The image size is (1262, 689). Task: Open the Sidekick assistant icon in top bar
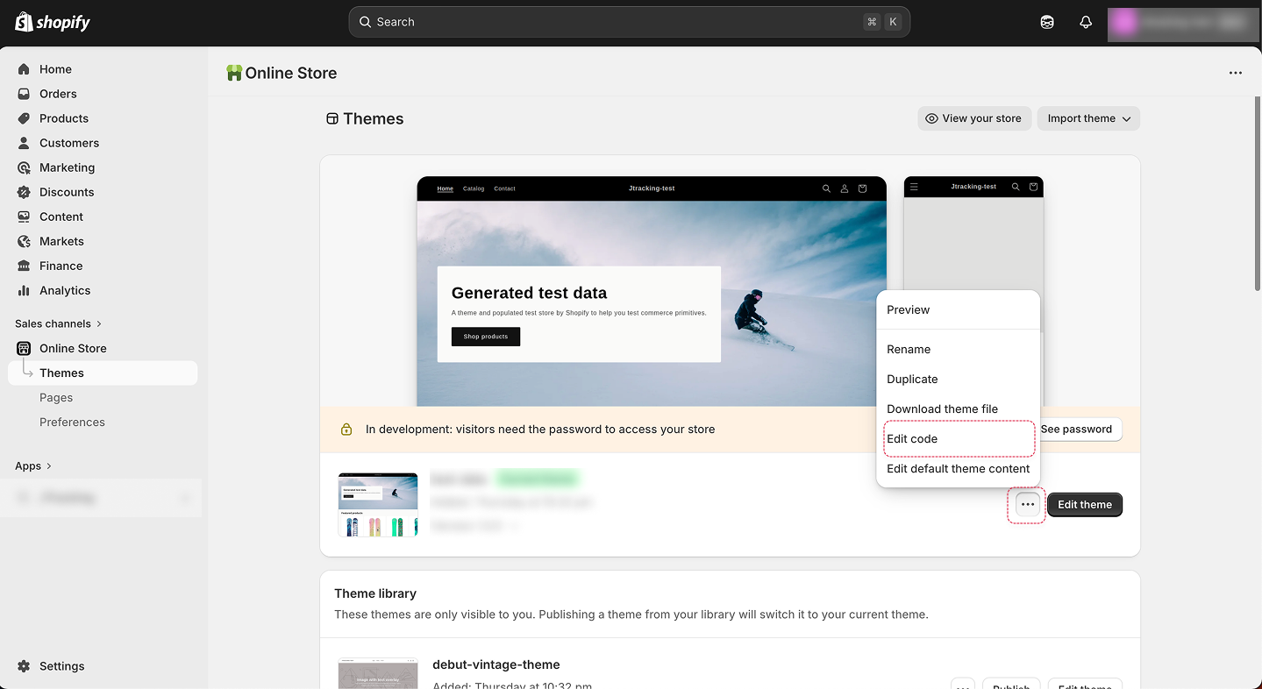[1047, 23]
